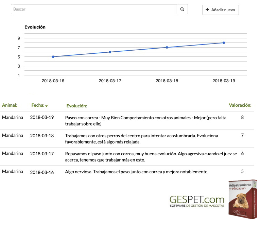
Task: Click the plus icon in Añadir nuevo
Action: (207, 10)
